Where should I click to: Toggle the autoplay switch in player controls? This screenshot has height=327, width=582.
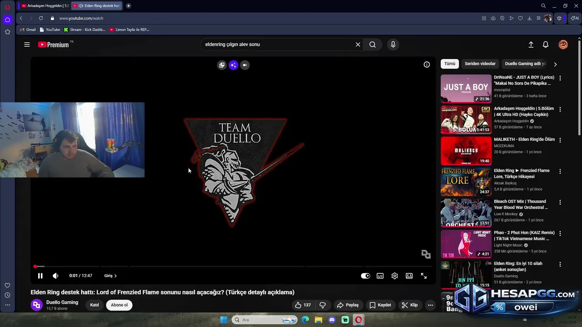pyautogui.click(x=366, y=276)
